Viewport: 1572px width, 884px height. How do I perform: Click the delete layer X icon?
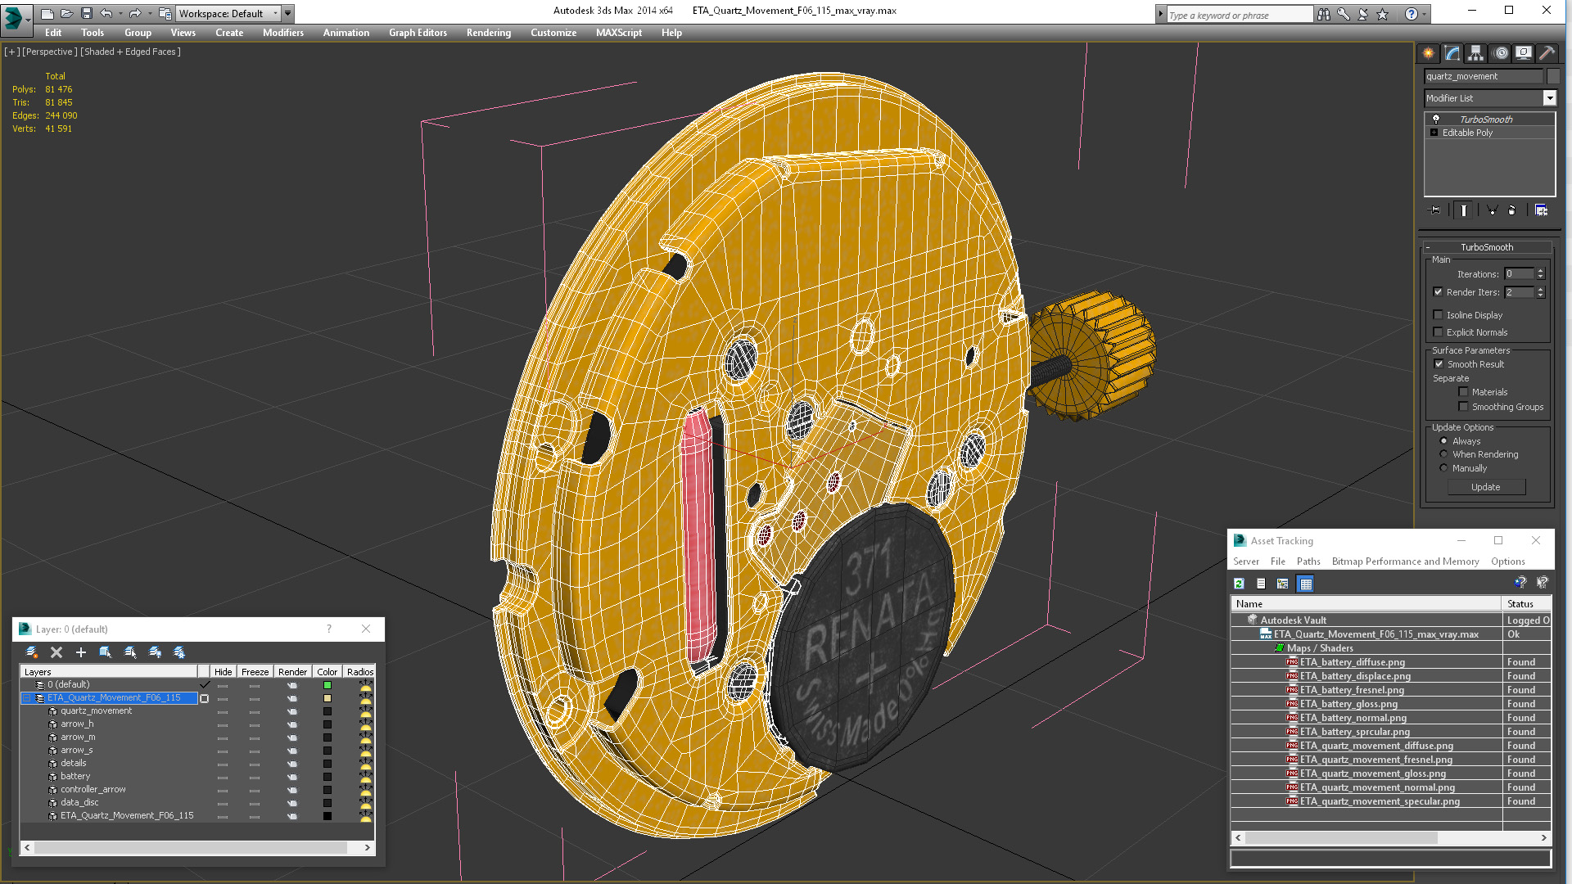tap(56, 652)
